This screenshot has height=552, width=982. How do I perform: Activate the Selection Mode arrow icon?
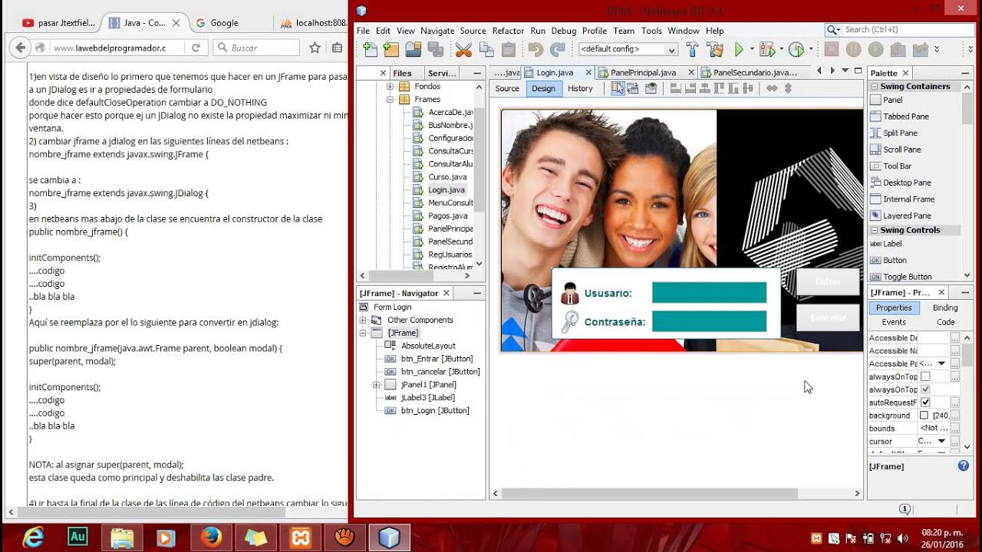(618, 88)
